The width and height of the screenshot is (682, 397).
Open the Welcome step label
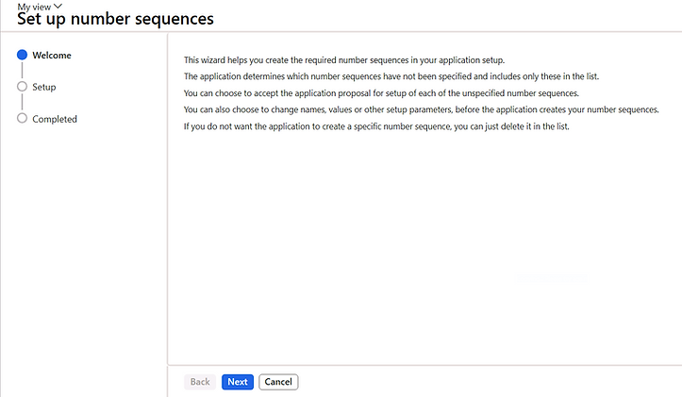click(52, 55)
